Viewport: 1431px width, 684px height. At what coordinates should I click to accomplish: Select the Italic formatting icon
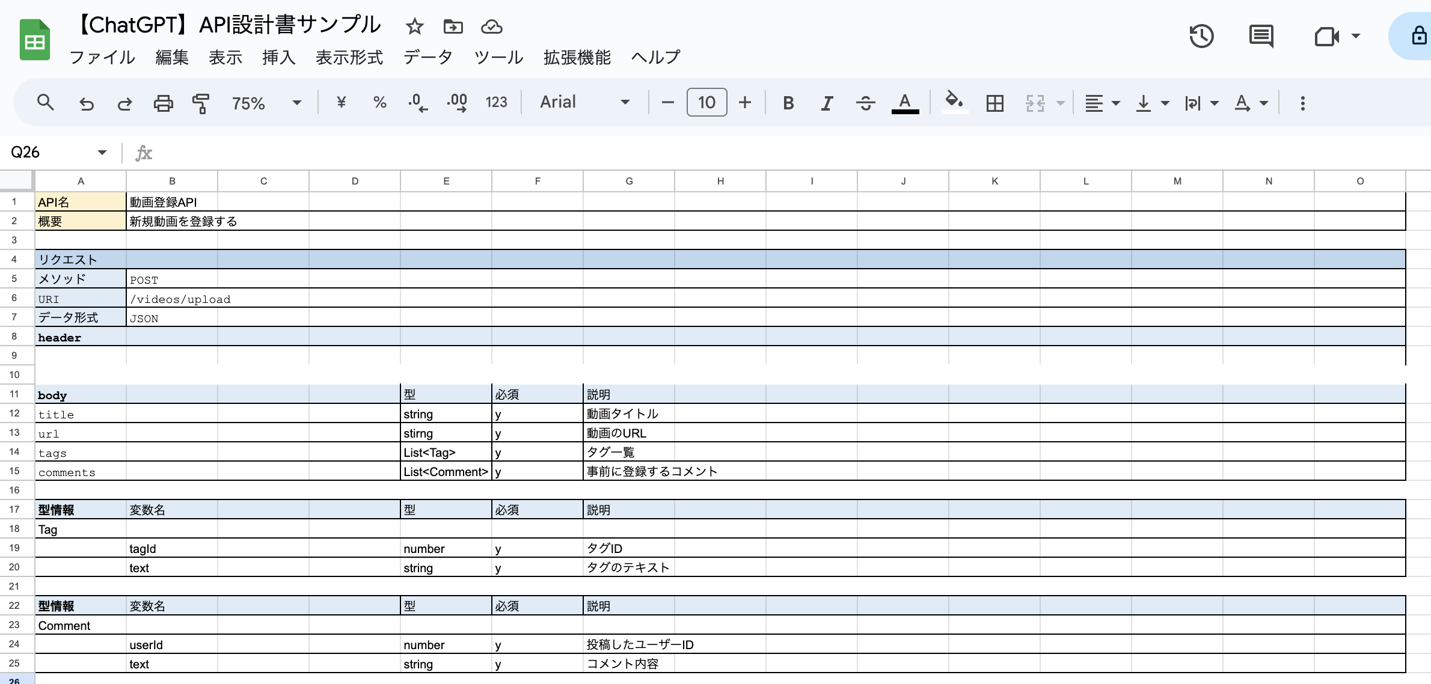(827, 102)
